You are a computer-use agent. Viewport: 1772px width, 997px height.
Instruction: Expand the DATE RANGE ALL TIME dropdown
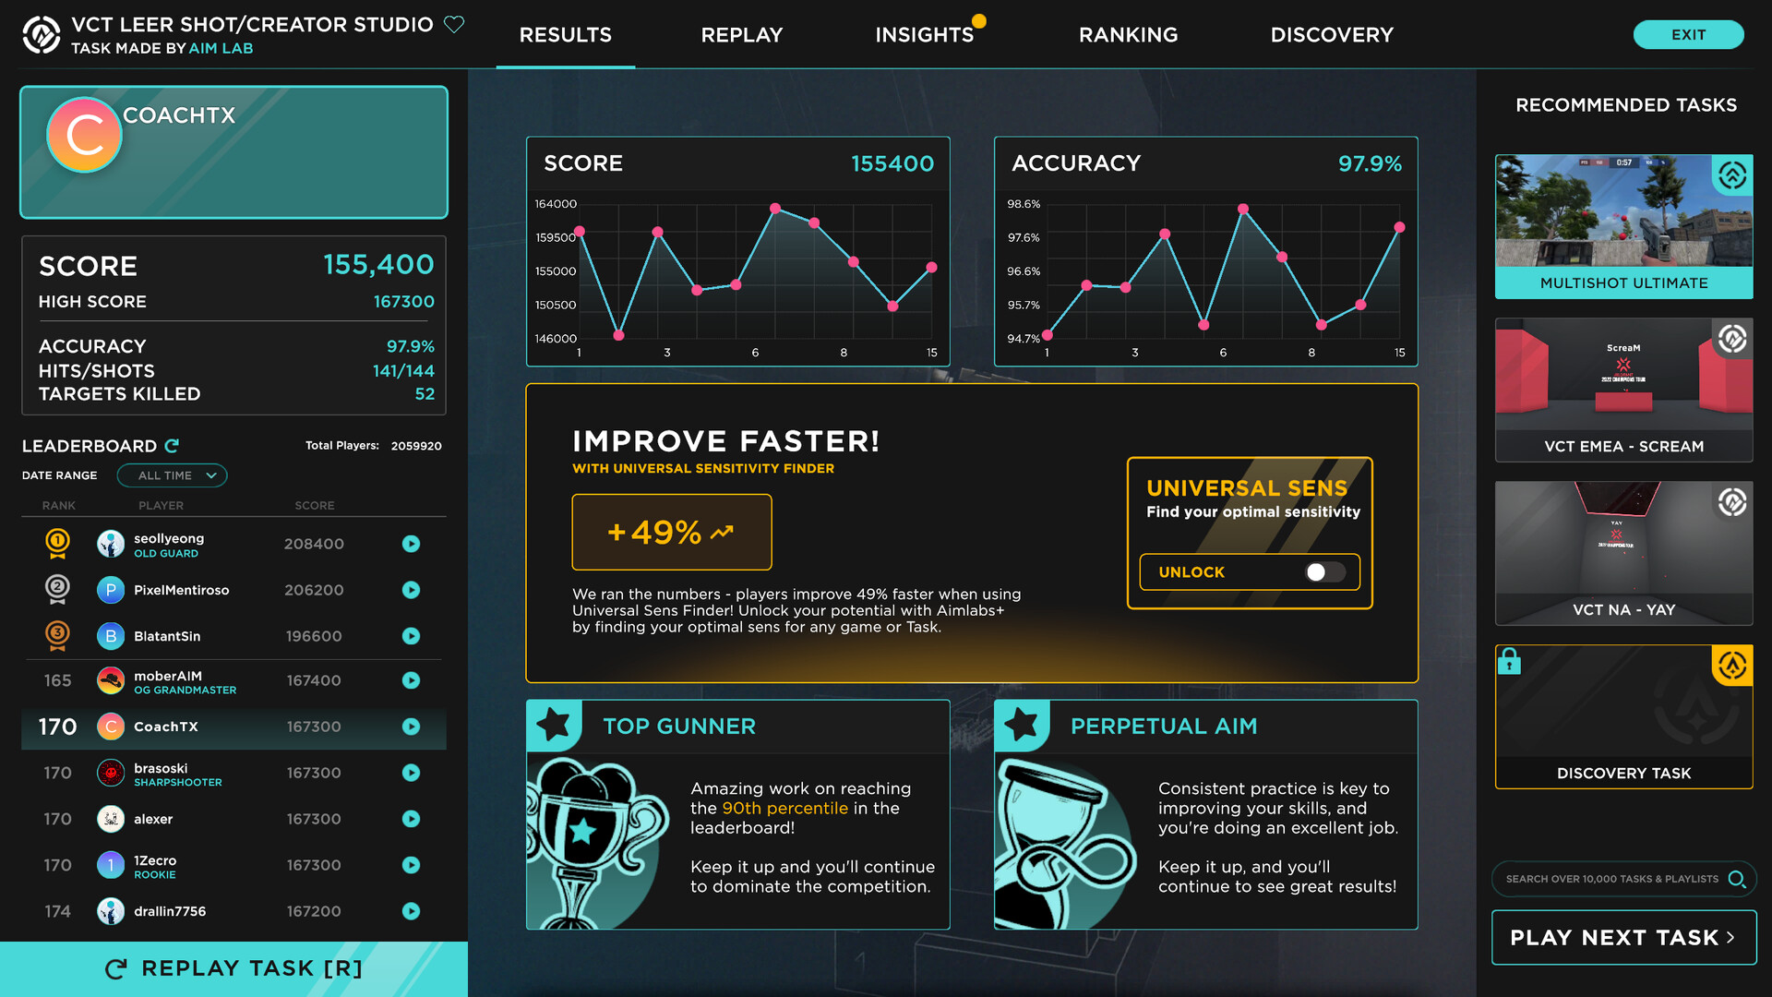(x=169, y=474)
